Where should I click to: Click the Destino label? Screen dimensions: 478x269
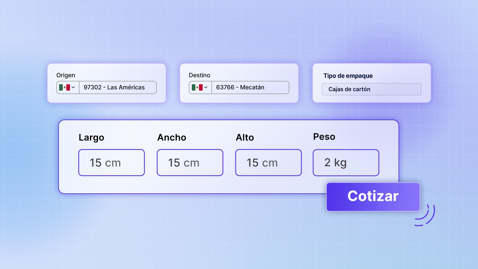tap(200, 75)
